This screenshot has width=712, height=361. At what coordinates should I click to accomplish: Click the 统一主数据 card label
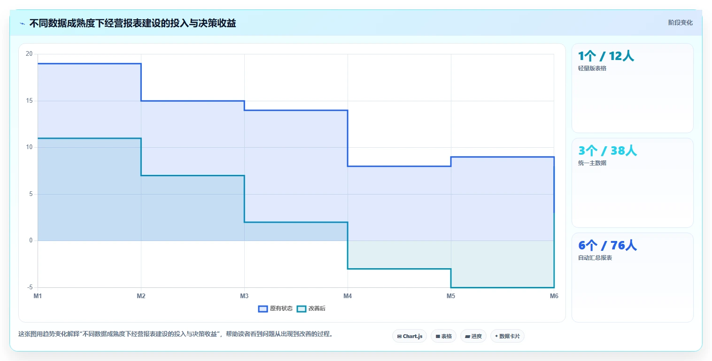[x=592, y=163]
